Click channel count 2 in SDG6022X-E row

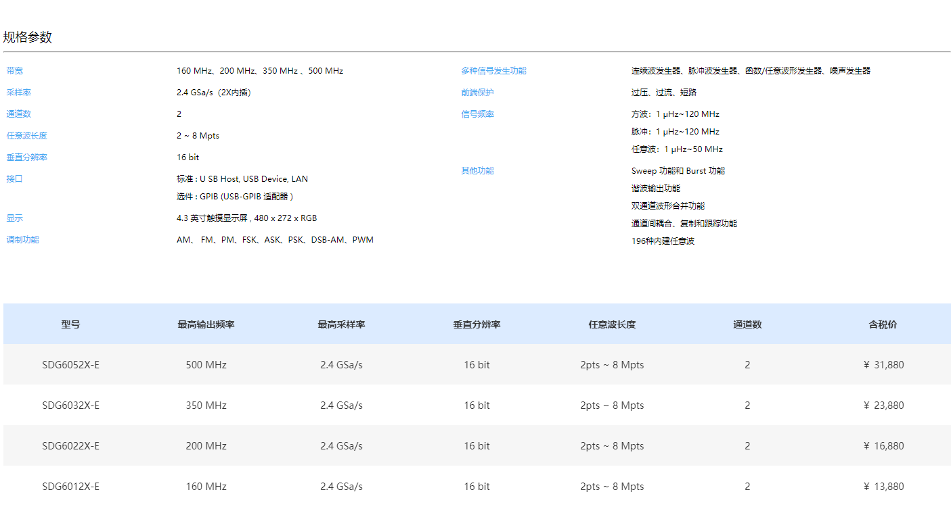(x=747, y=446)
